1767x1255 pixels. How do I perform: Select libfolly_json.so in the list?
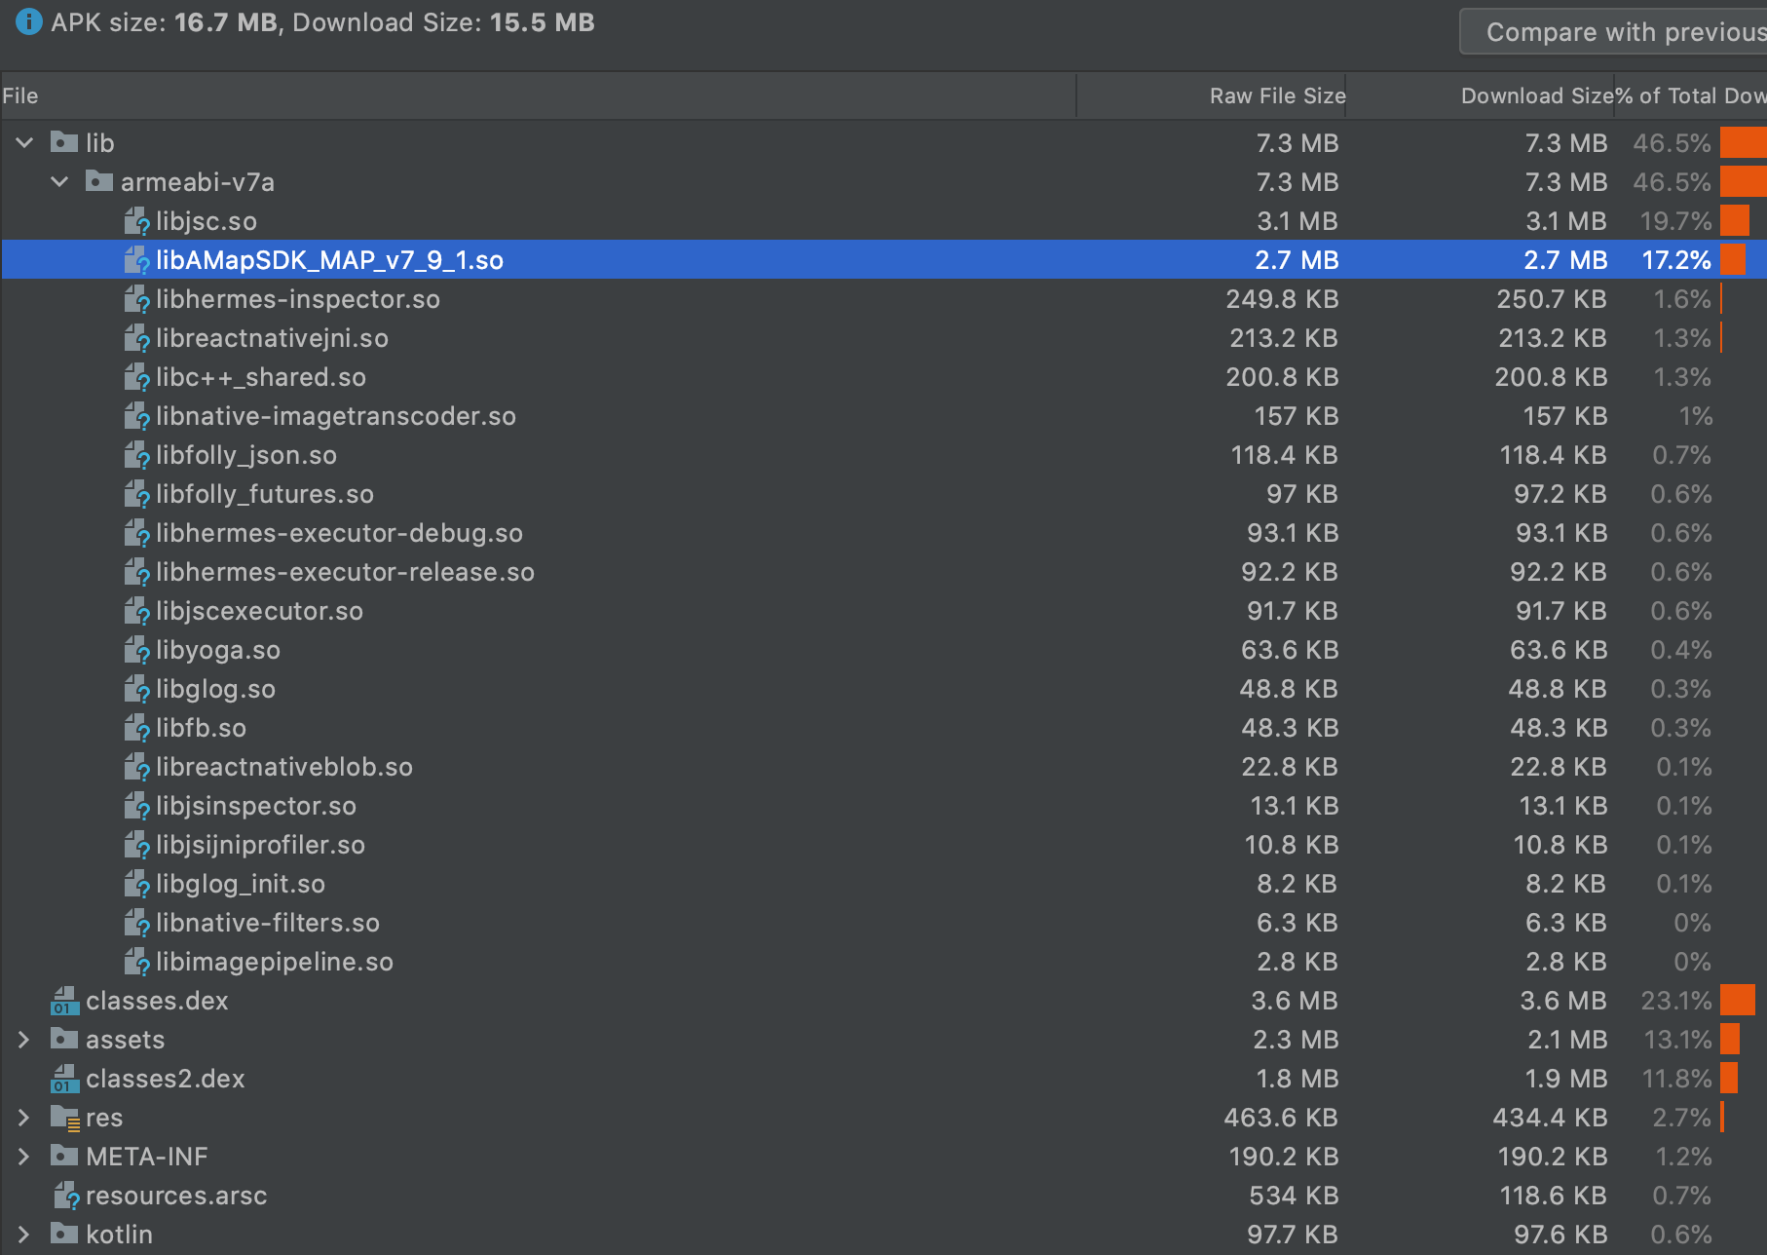pyautogui.click(x=883, y=455)
